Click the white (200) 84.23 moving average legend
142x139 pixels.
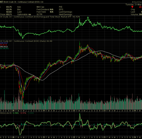[4, 47]
